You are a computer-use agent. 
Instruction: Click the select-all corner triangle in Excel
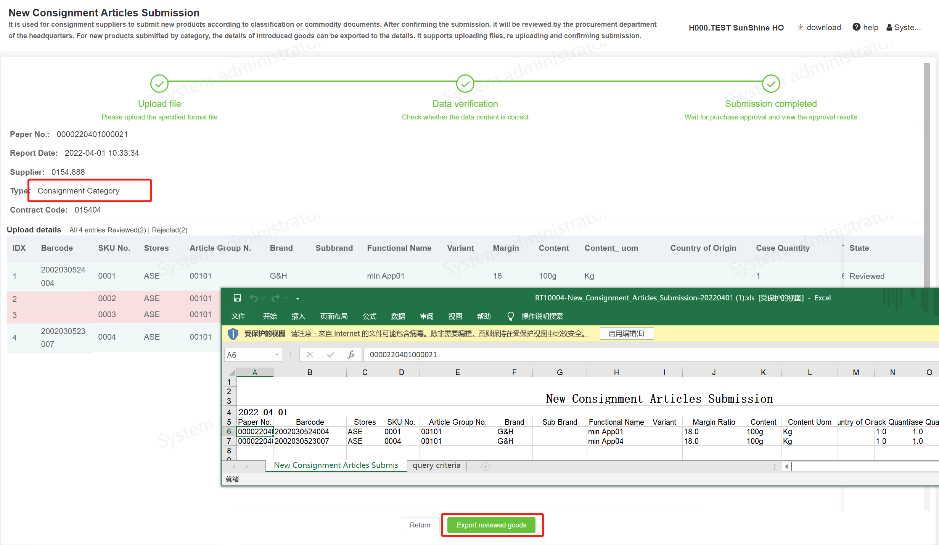pyautogui.click(x=232, y=372)
